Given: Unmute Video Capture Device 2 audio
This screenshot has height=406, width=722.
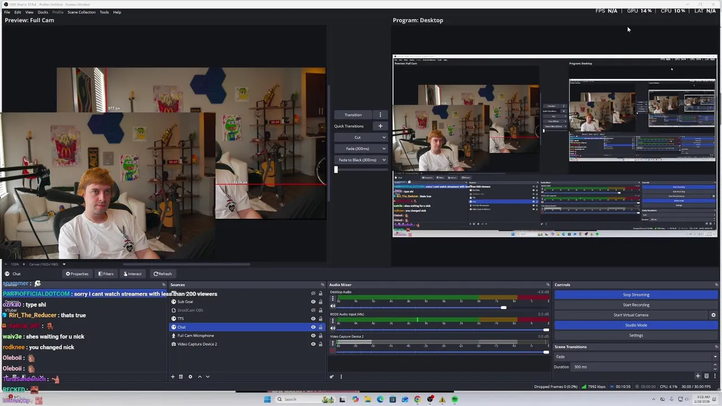Looking at the screenshot, I should 332,351.
